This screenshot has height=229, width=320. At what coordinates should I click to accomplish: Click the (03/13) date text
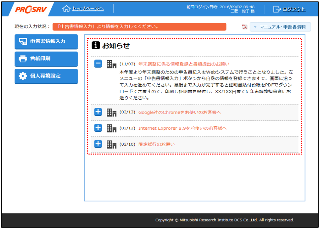(x=127, y=112)
